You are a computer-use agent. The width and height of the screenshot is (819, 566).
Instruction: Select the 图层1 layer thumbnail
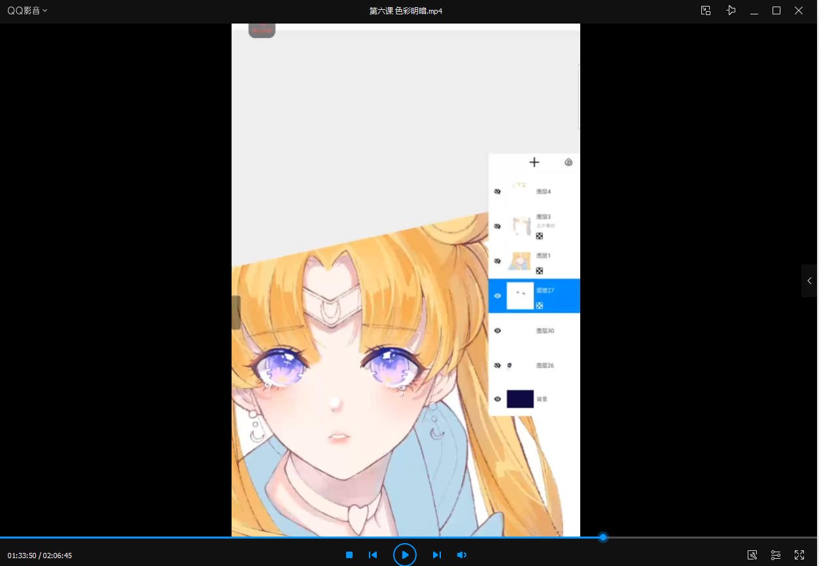click(x=520, y=260)
